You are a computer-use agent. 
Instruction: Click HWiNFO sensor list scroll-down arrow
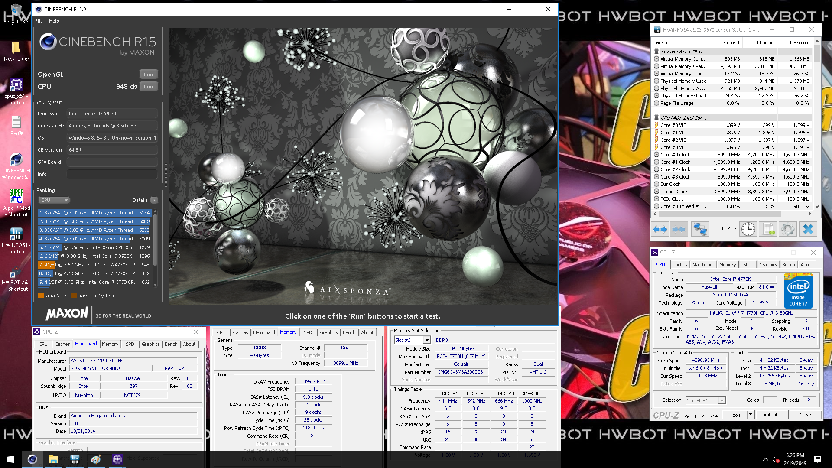point(817,207)
